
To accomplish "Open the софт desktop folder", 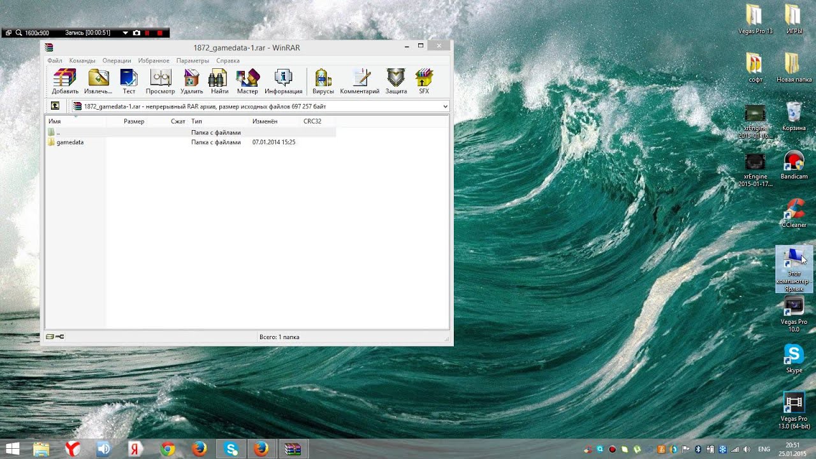I will tap(755, 68).
